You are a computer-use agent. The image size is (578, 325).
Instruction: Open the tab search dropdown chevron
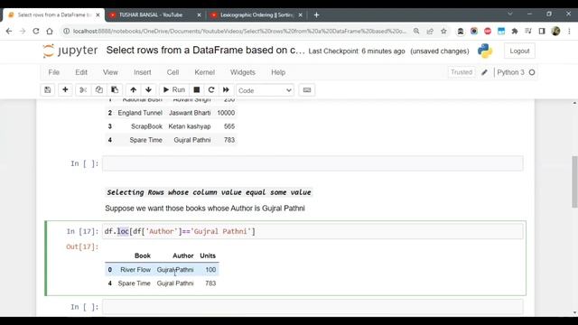click(x=509, y=14)
